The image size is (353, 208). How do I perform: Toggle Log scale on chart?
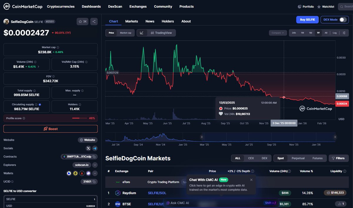click(335, 33)
